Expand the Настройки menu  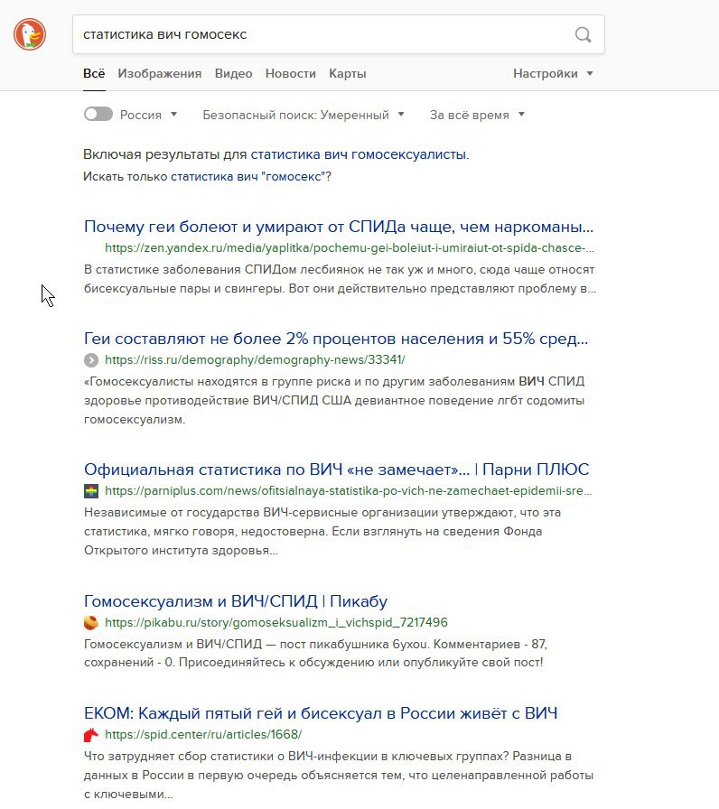553,74
